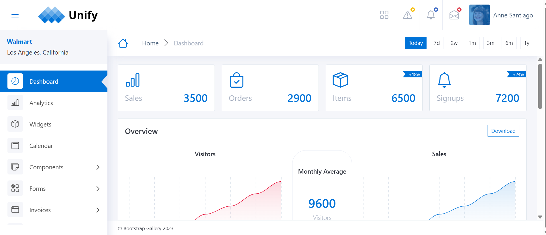Switch time range to 1y
The width and height of the screenshot is (546, 235).
point(526,43)
